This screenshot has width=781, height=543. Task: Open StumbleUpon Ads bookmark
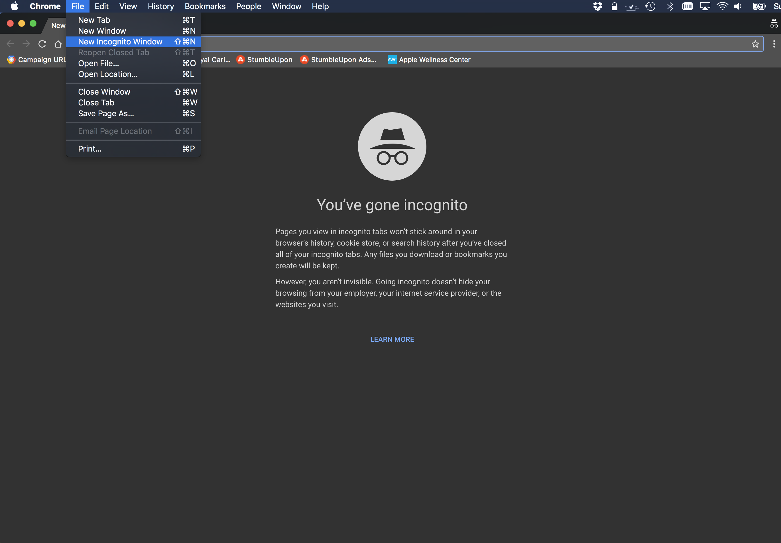tap(338, 60)
